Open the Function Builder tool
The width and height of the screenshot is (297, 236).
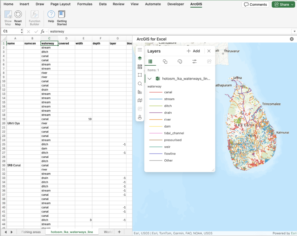point(35,18)
